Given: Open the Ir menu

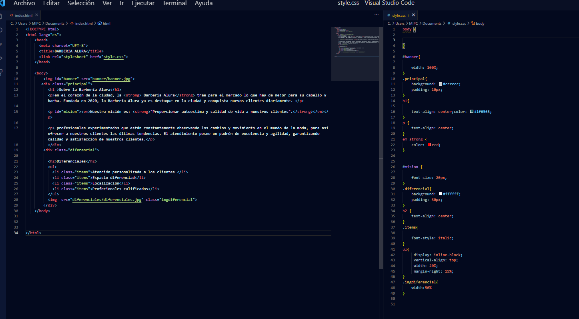Looking at the screenshot, I should [122, 3].
